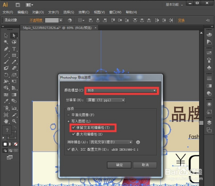Open 分辨率 screen 72 ppi dropdown
The height and width of the screenshot is (186, 215).
(x=106, y=100)
